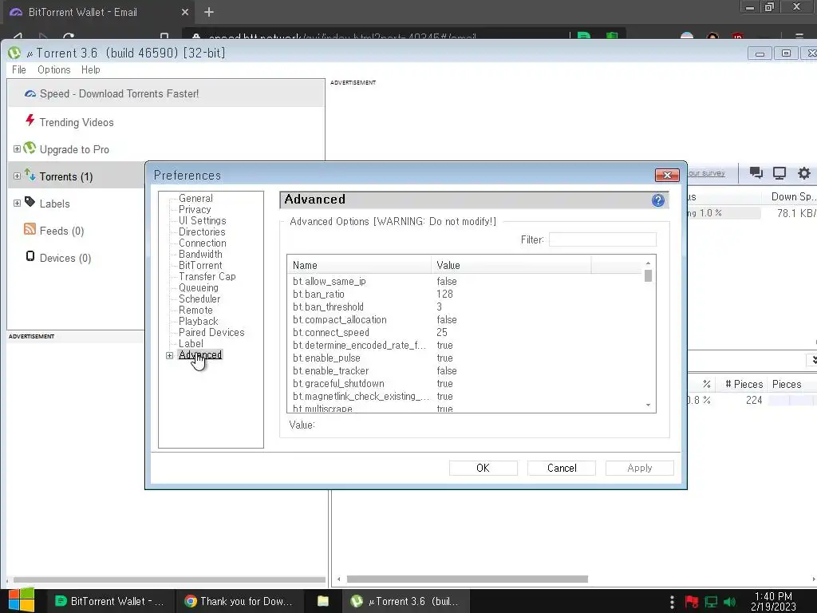Switch to BitTorrent Wallet taskbar item
Screen dimensions: 817x613
109,601
